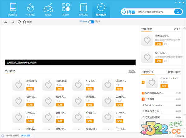
Task: Open 家庭急救 app icon
Action: tap(19, 85)
